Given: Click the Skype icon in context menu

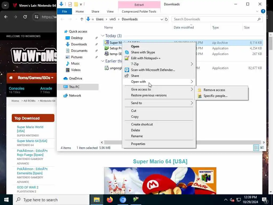Looking at the screenshot, I should [x=127, y=52].
